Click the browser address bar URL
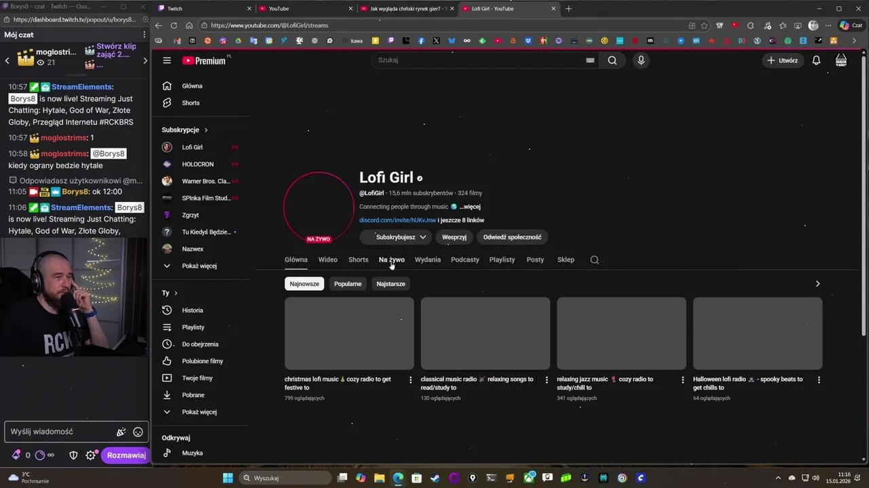Screen dimensions: 869x488 [x=270, y=25]
